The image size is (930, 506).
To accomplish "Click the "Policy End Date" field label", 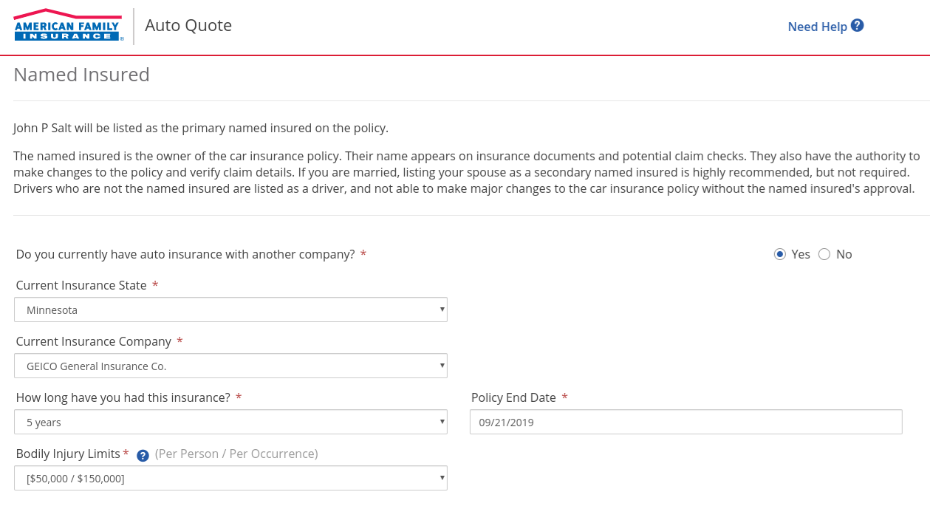I will [x=513, y=397].
